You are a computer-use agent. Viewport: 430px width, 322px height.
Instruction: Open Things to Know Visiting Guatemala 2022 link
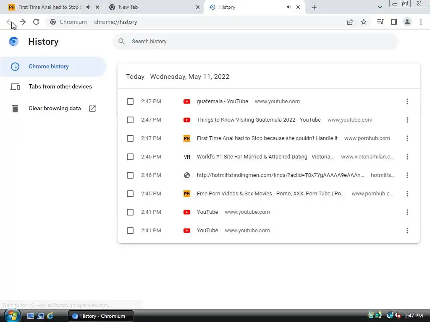259,119
